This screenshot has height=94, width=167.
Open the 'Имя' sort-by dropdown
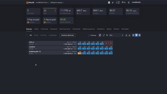[x=116, y=35]
